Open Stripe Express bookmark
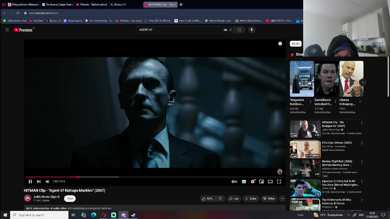390x219 pixels. coord(73,21)
